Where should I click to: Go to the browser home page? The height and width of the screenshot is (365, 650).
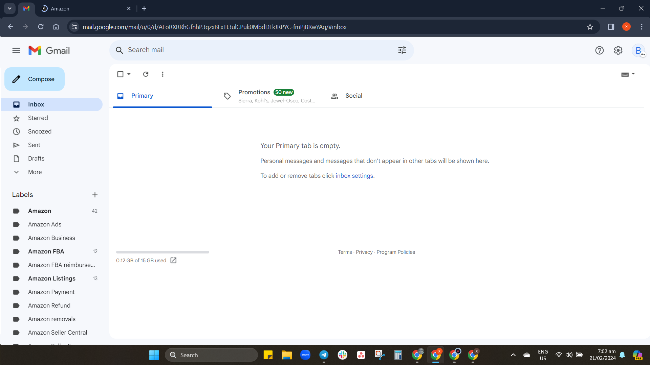pos(56,27)
